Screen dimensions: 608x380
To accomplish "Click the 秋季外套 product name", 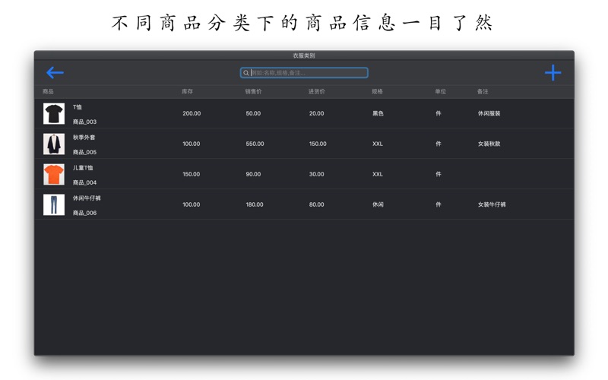I will (84, 138).
